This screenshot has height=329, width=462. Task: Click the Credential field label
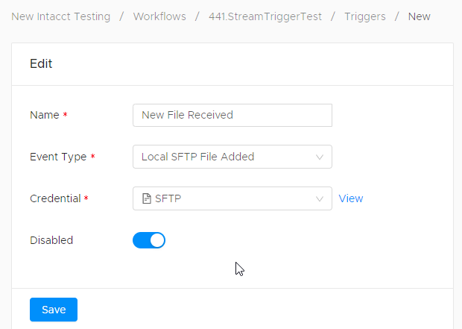pyautogui.click(x=55, y=198)
